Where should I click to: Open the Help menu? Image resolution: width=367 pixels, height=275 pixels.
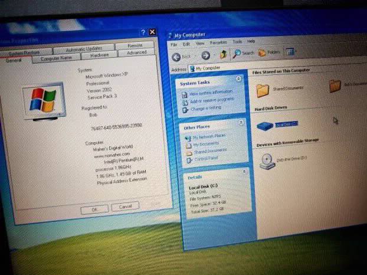point(251,41)
